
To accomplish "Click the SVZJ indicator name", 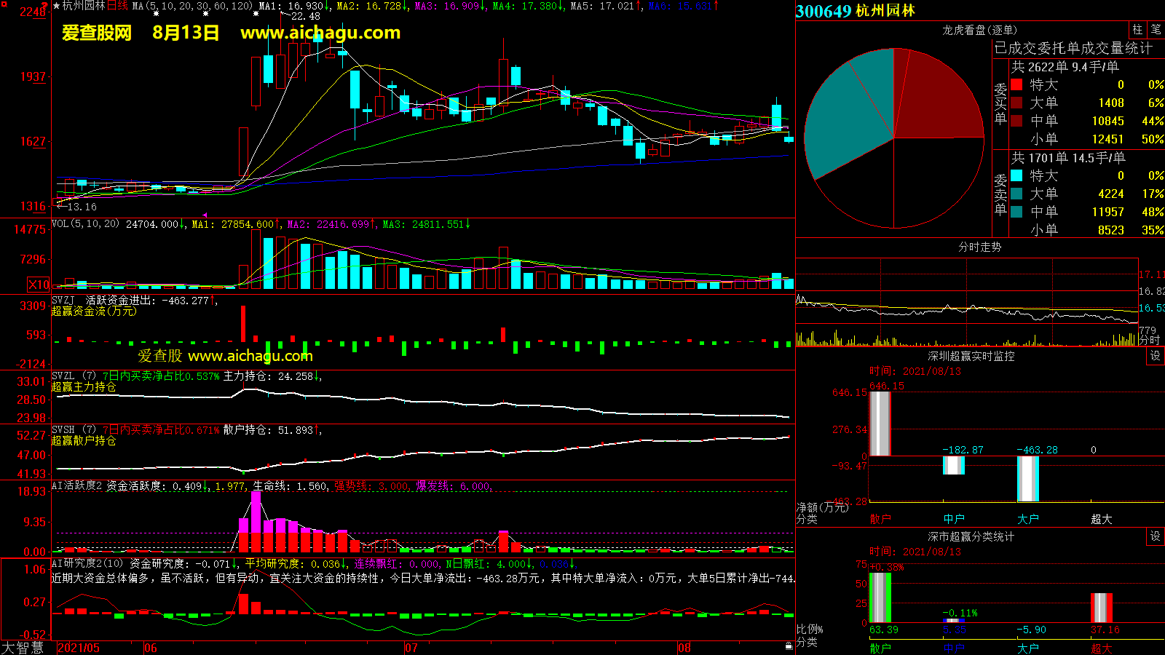I will pos(63,300).
